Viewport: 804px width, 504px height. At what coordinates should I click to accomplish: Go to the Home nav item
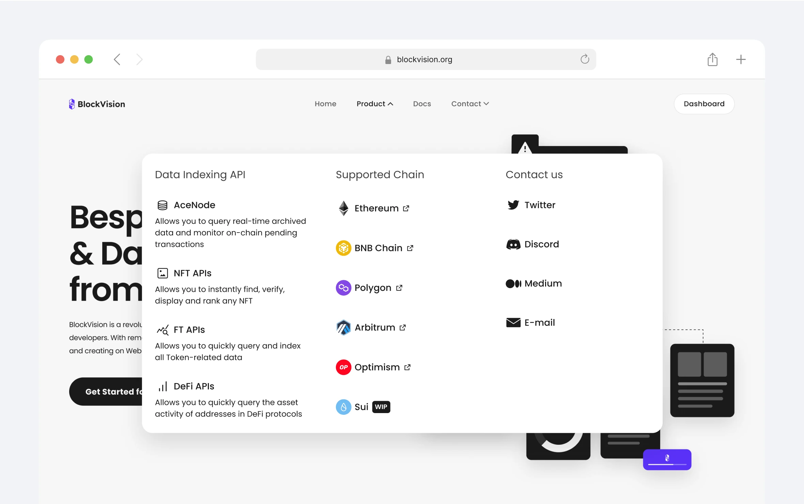point(325,104)
